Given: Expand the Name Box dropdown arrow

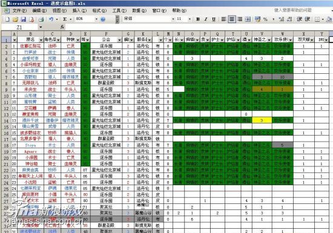Looking at the screenshot, I should point(41,27).
